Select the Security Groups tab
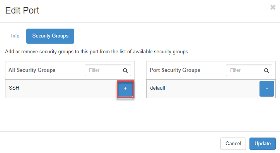This screenshot has height=153, width=280. pos(50,36)
